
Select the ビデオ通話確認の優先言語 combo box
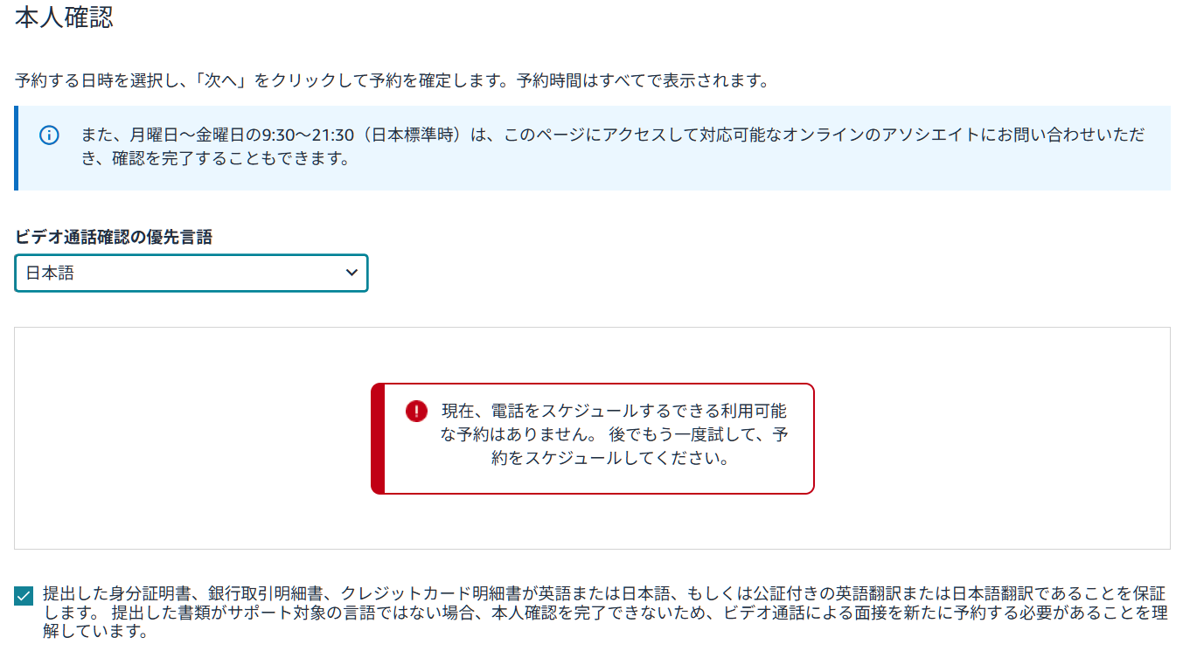[x=191, y=273]
